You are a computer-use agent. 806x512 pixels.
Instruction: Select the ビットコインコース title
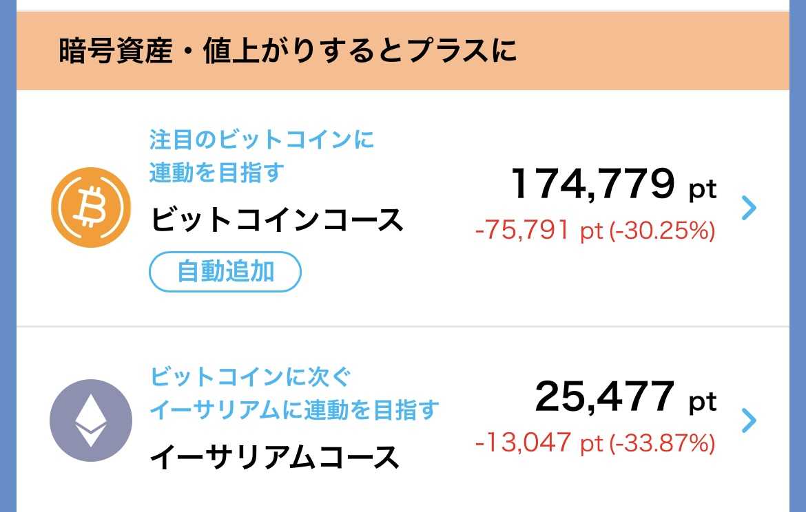(x=277, y=220)
